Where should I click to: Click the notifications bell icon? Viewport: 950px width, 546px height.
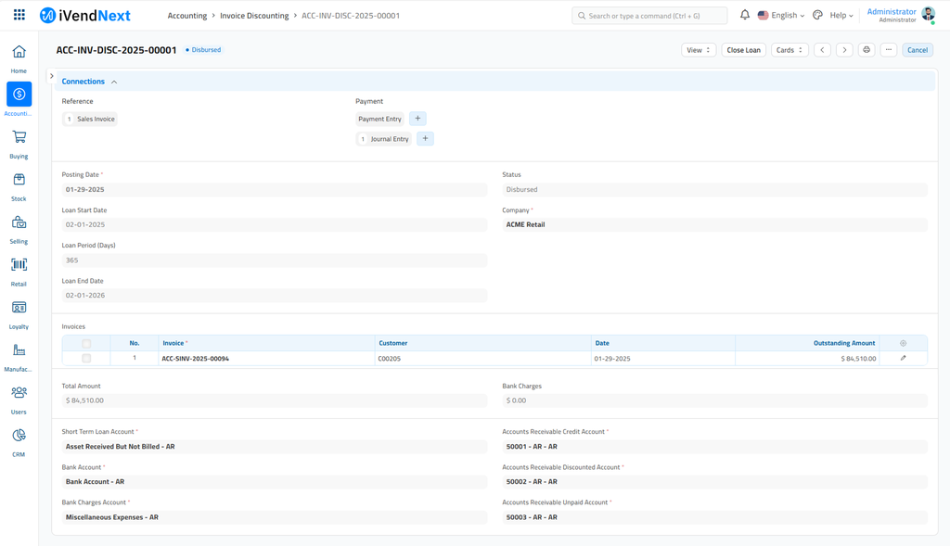pos(744,15)
